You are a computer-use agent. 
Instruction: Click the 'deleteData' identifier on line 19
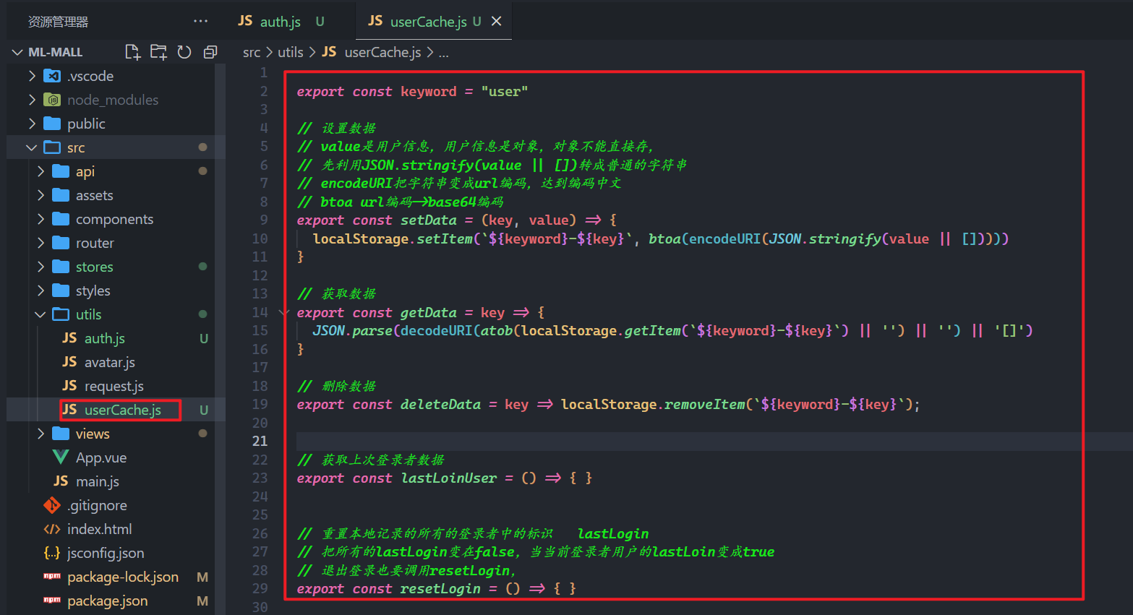click(x=440, y=405)
